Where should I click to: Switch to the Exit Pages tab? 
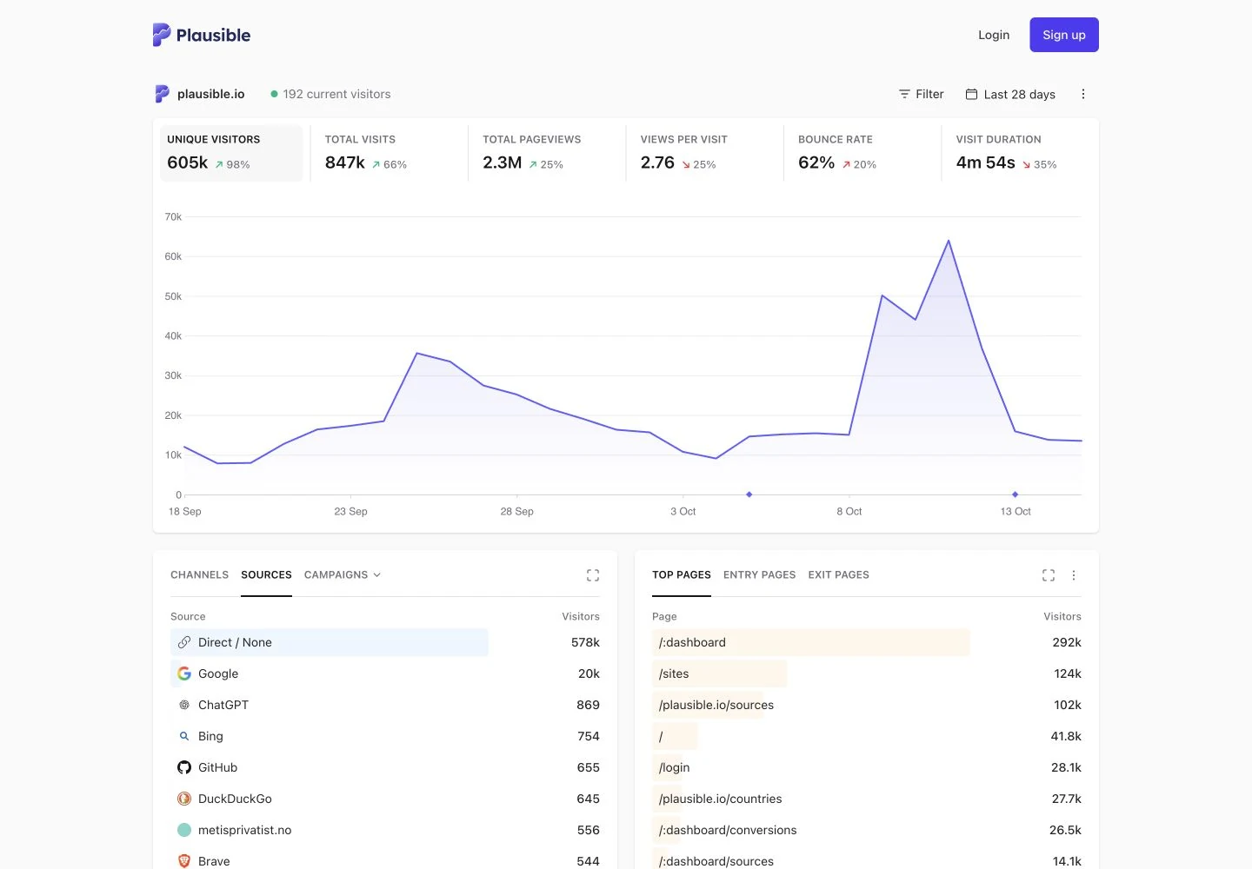coord(839,575)
